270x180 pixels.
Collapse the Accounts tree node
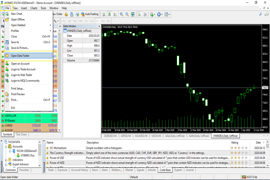6,147
